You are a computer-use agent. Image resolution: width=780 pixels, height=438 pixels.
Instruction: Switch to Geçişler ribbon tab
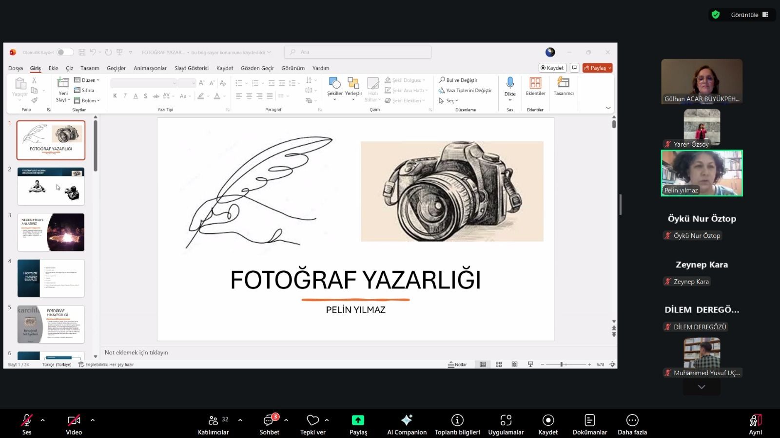click(x=116, y=68)
